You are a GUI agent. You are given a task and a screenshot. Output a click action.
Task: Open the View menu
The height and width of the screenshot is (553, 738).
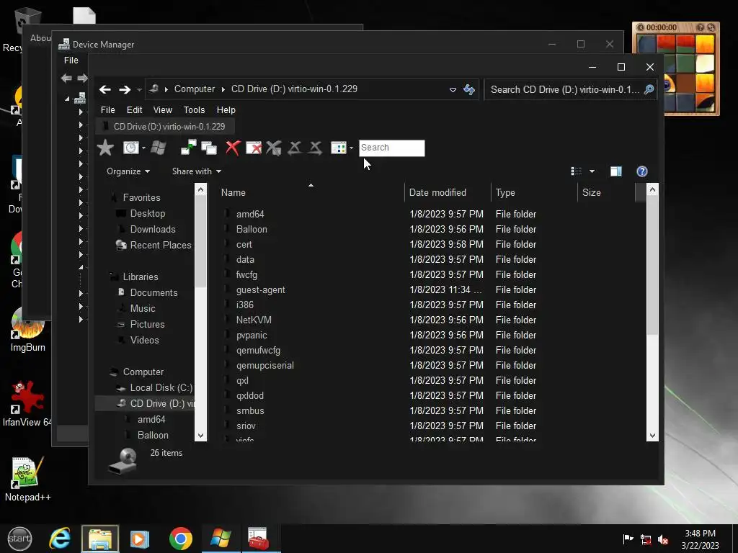tap(162, 109)
